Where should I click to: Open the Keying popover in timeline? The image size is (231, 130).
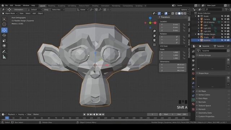22,114
